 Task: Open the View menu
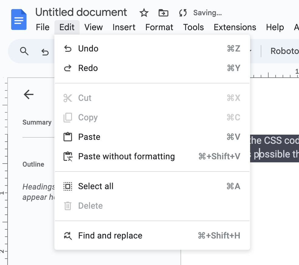[93, 27]
